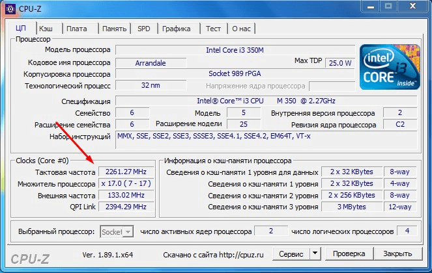
Task: Click the Расширение семейства value 6
Action: (x=132, y=124)
